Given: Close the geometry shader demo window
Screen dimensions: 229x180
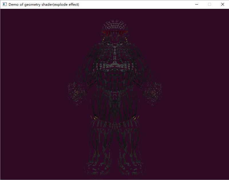Looking at the screenshot, I should 222,4.
